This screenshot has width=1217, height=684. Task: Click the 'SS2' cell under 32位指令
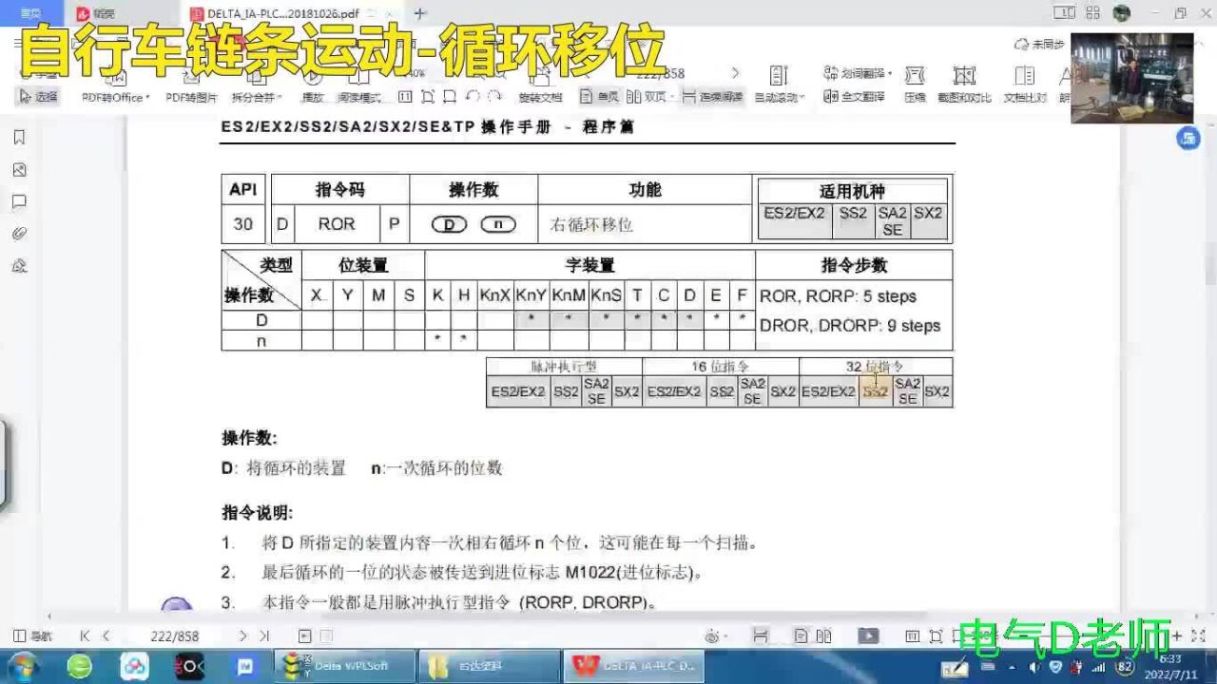[x=876, y=391]
